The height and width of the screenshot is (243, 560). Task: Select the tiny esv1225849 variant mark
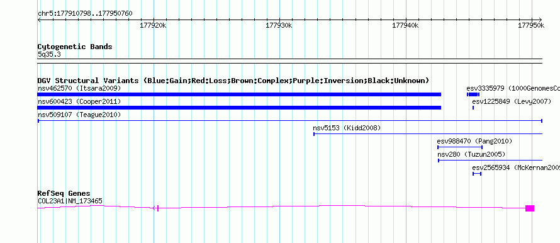473,108
